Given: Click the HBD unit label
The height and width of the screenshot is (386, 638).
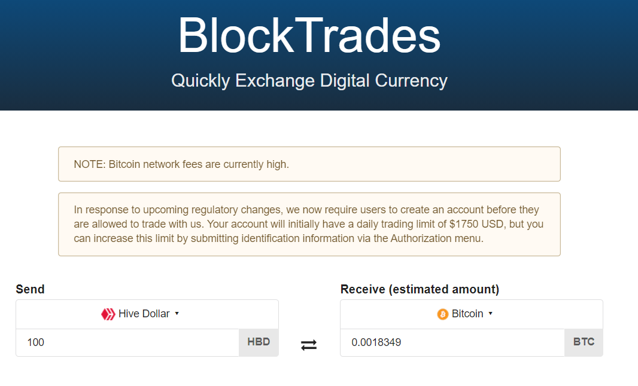Looking at the screenshot, I should (x=259, y=342).
